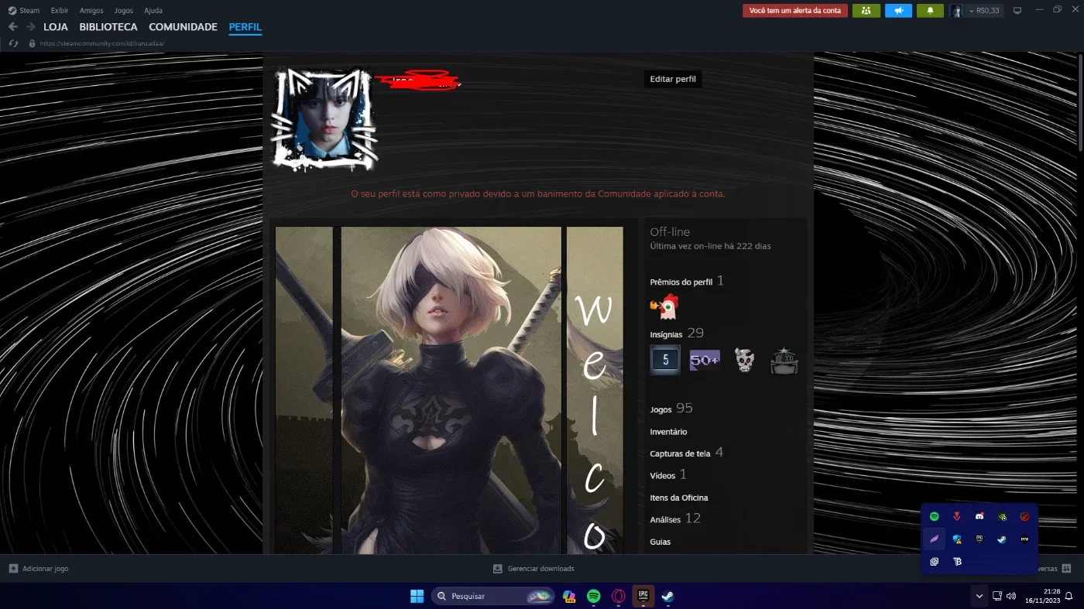Click Spotify icon in tray overflow popup

coord(934,516)
